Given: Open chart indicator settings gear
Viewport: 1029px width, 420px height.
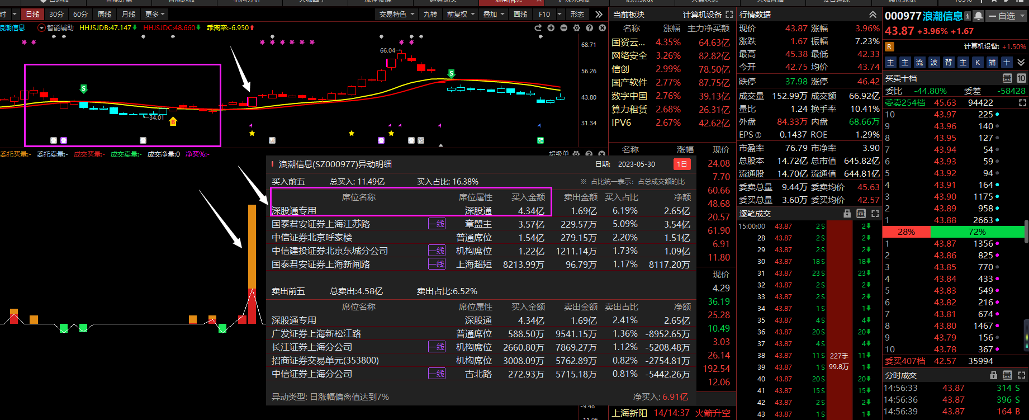Looking at the screenshot, I should click(576, 27).
